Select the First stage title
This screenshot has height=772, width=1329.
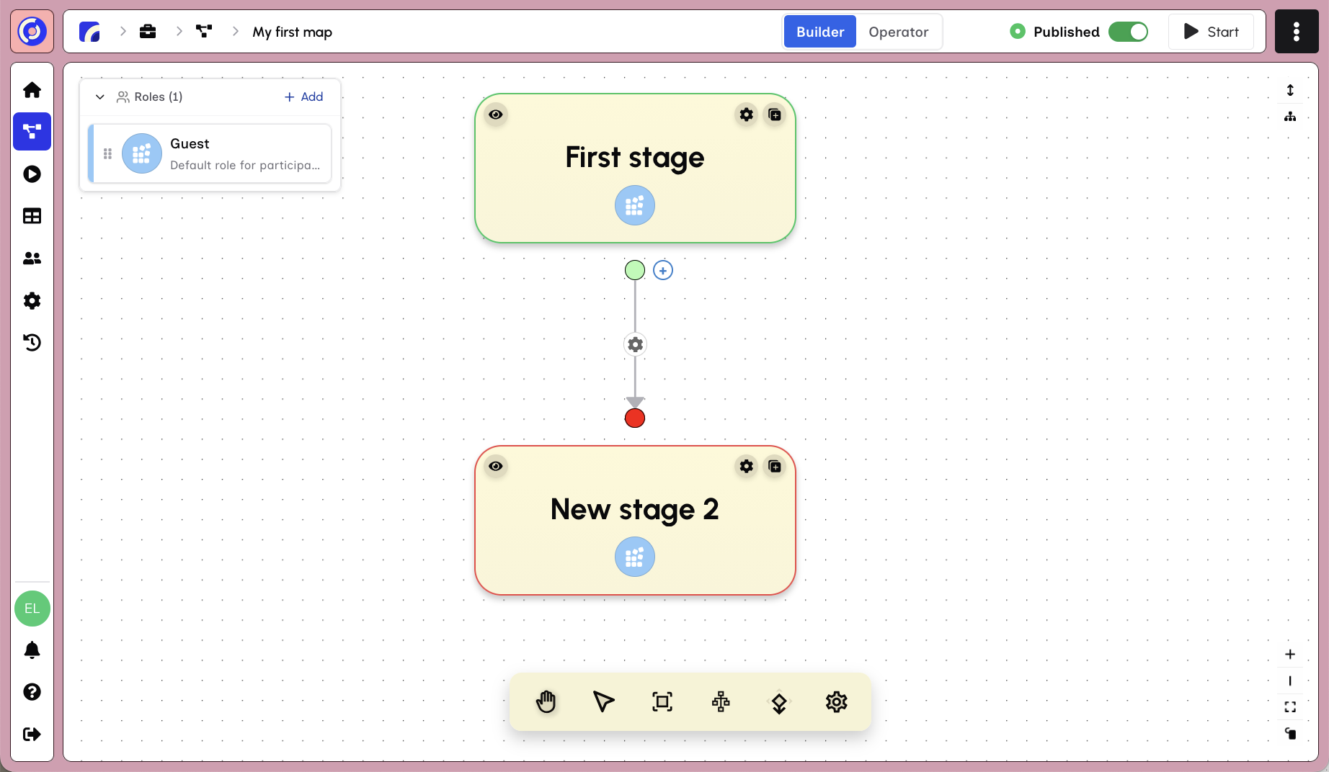[x=635, y=157]
